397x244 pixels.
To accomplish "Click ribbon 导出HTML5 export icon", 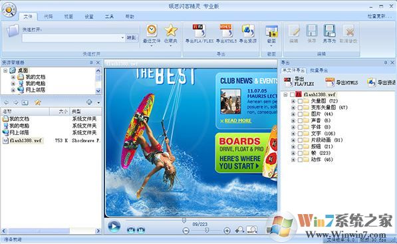I will pyautogui.click(x=226, y=30).
